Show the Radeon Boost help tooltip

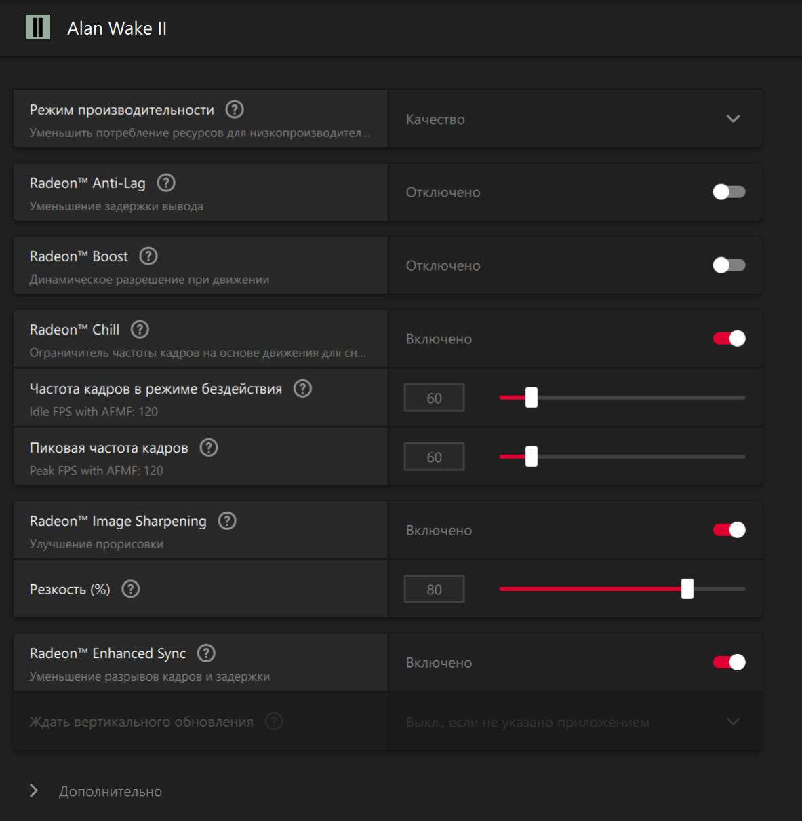tap(148, 256)
